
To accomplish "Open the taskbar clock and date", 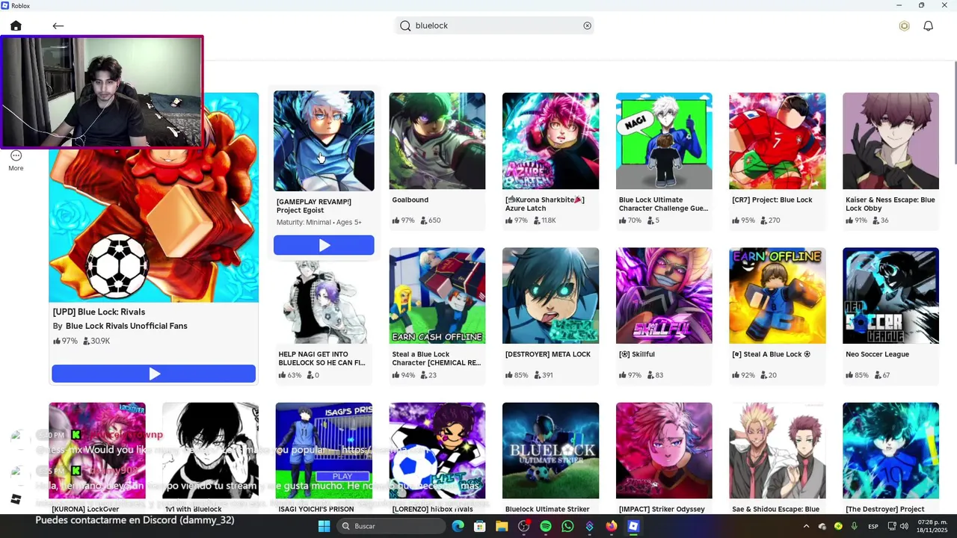I will pyautogui.click(x=932, y=526).
